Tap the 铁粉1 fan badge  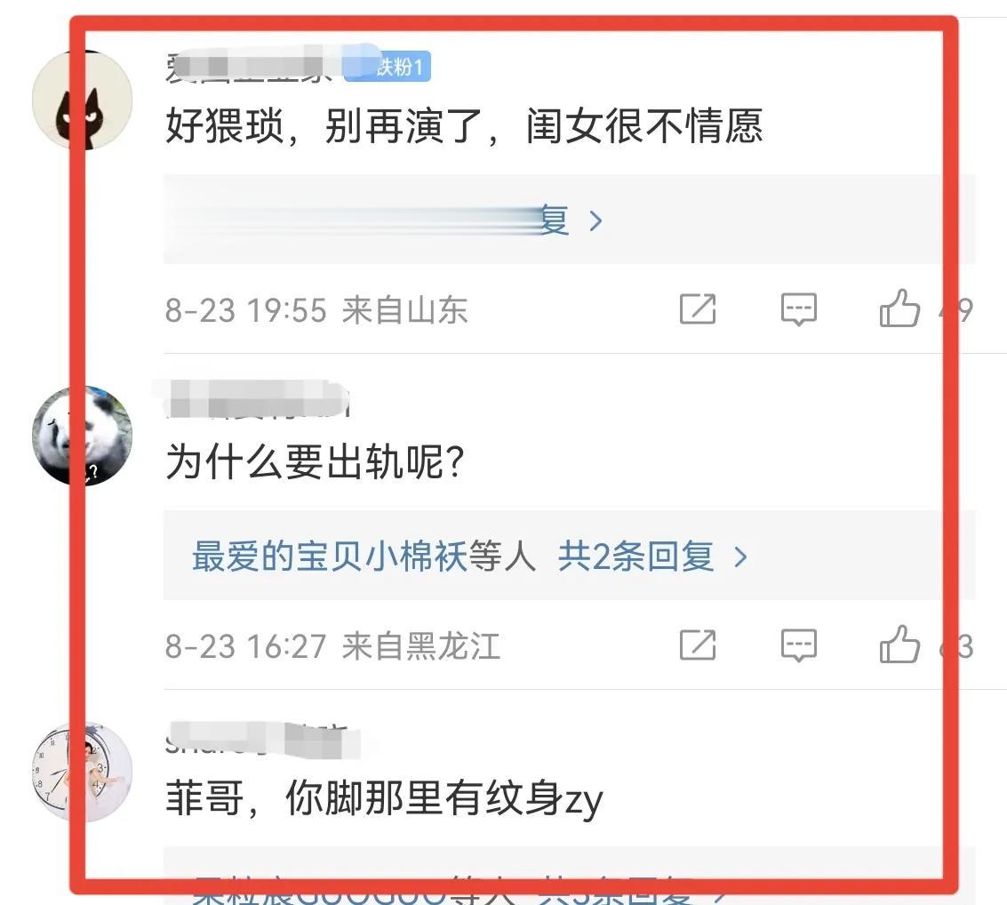[388, 67]
